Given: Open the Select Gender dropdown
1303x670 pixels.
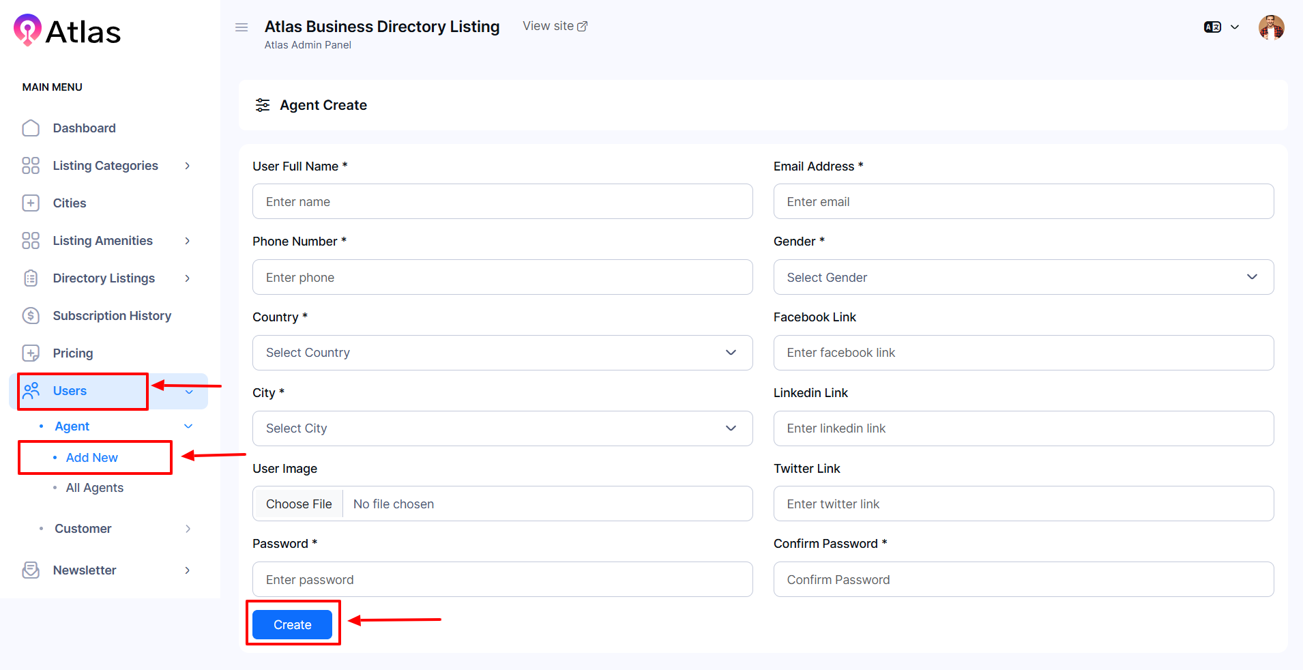Looking at the screenshot, I should pyautogui.click(x=1023, y=277).
